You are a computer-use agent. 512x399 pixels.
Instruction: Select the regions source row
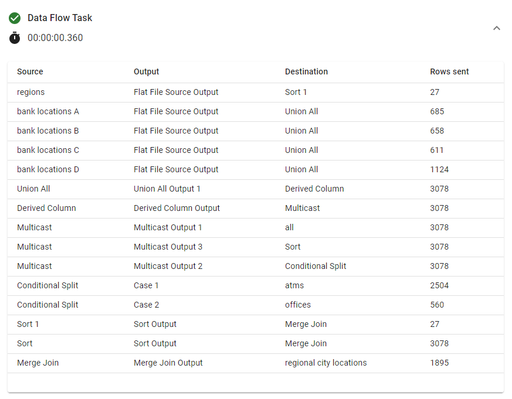(x=30, y=92)
